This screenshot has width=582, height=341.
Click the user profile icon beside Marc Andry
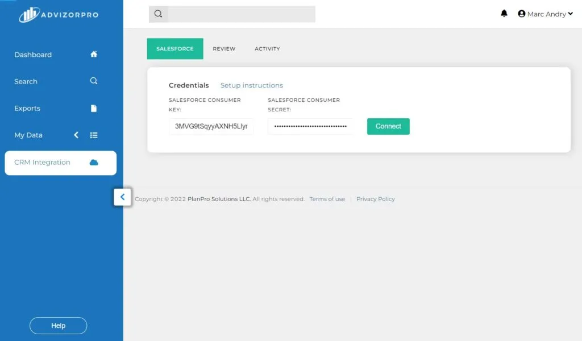521,14
